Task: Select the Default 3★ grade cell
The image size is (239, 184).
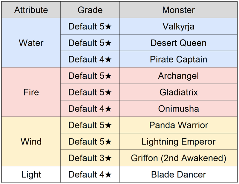Action: (90, 158)
